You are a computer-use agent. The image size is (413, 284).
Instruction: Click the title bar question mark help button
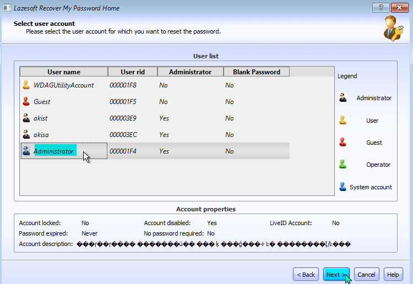(381, 8)
